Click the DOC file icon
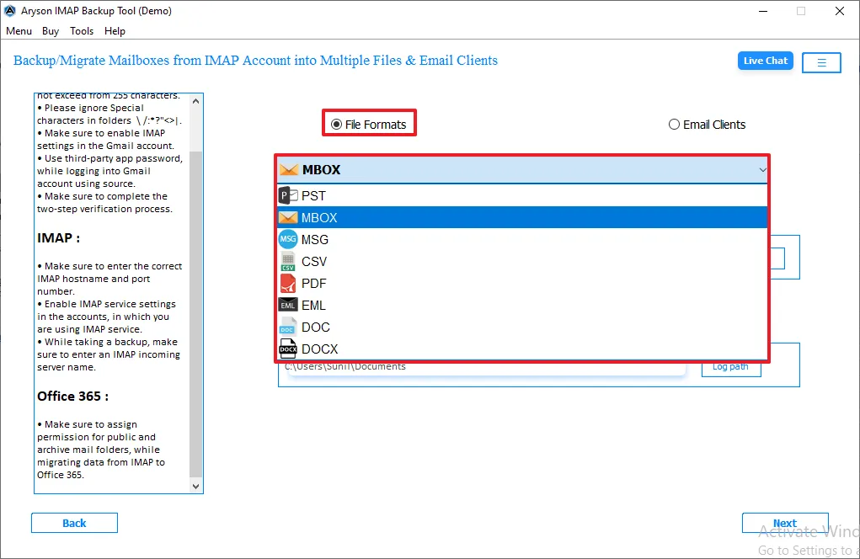The width and height of the screenshot is (860, 559). pyautogui.click(x=288, y=327)
